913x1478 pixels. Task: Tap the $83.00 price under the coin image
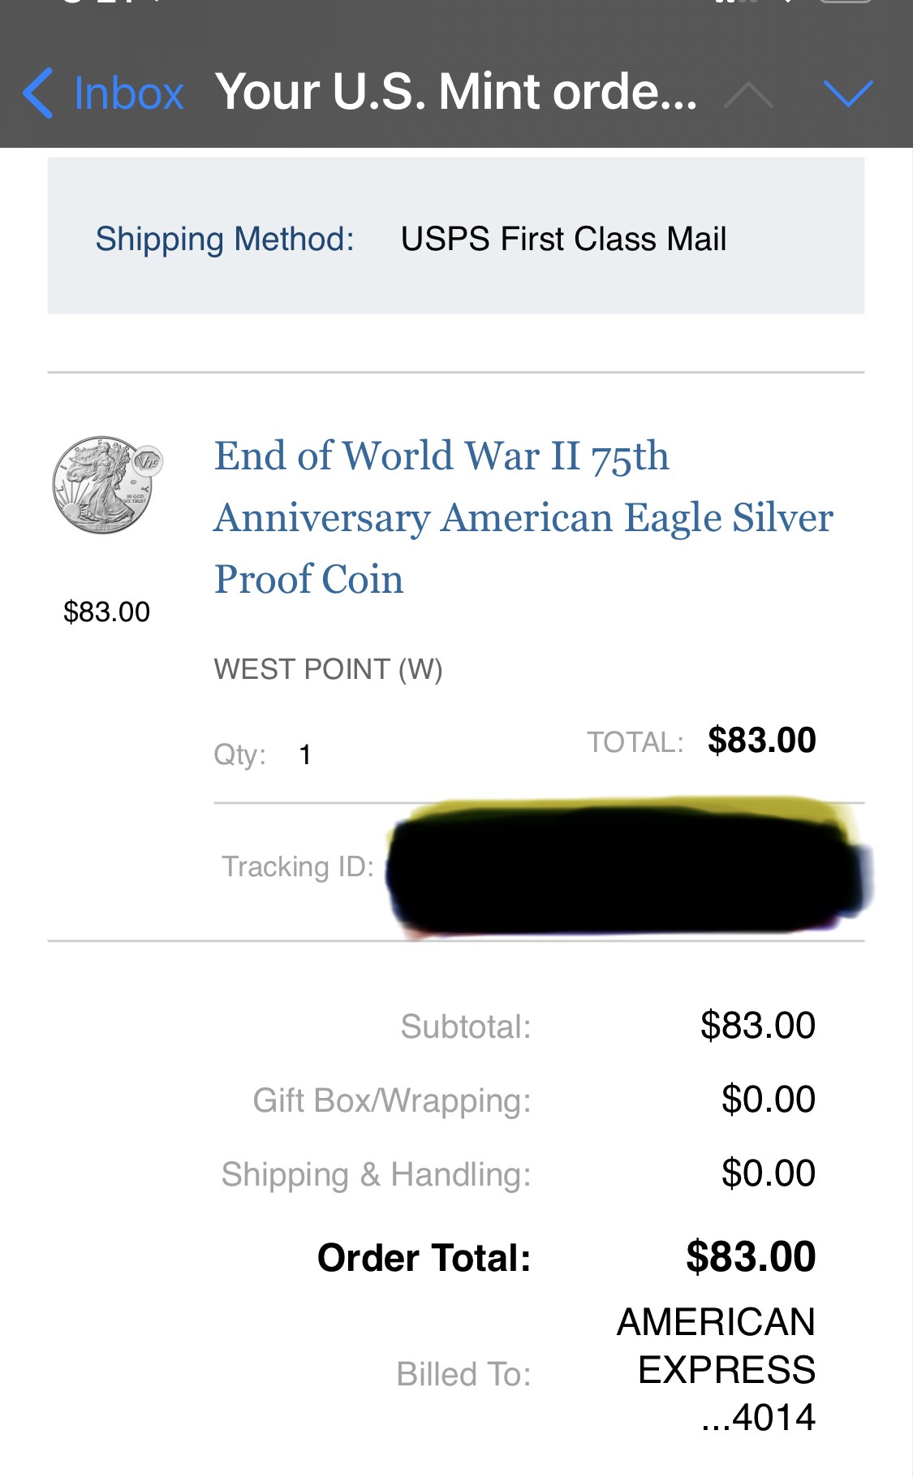click(x=106, y=612)
